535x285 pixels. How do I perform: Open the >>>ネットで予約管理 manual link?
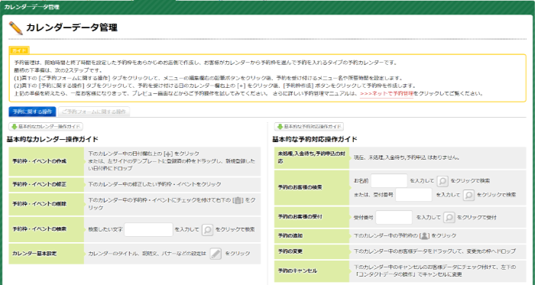pyautogui.click(x=387, y=93)
